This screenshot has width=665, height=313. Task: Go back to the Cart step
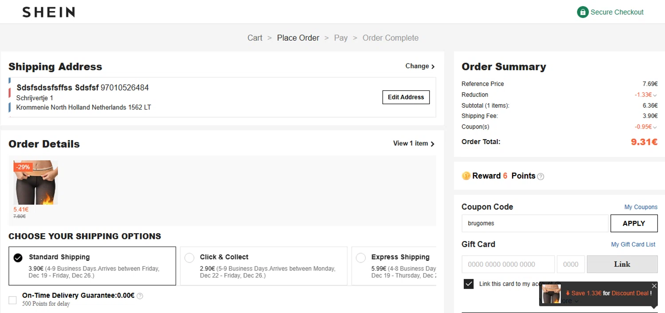click(255, 38)
